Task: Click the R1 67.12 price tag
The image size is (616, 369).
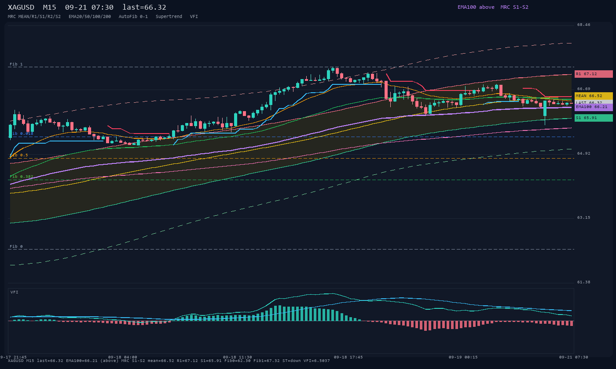Action: (594, 74)
